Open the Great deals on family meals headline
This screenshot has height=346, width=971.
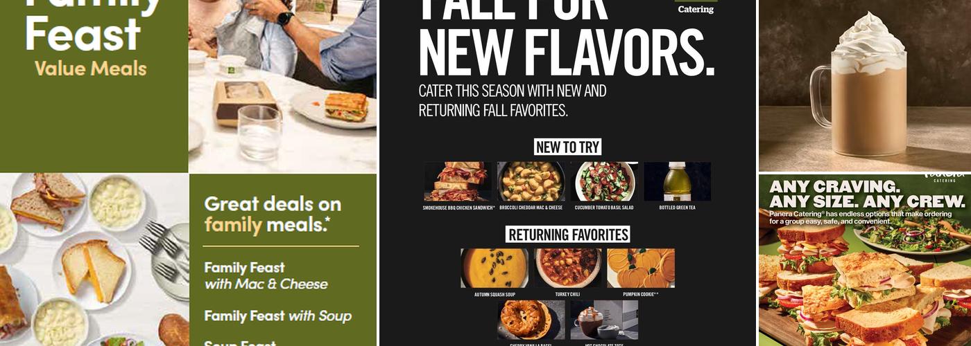click(x=273, y=214)
